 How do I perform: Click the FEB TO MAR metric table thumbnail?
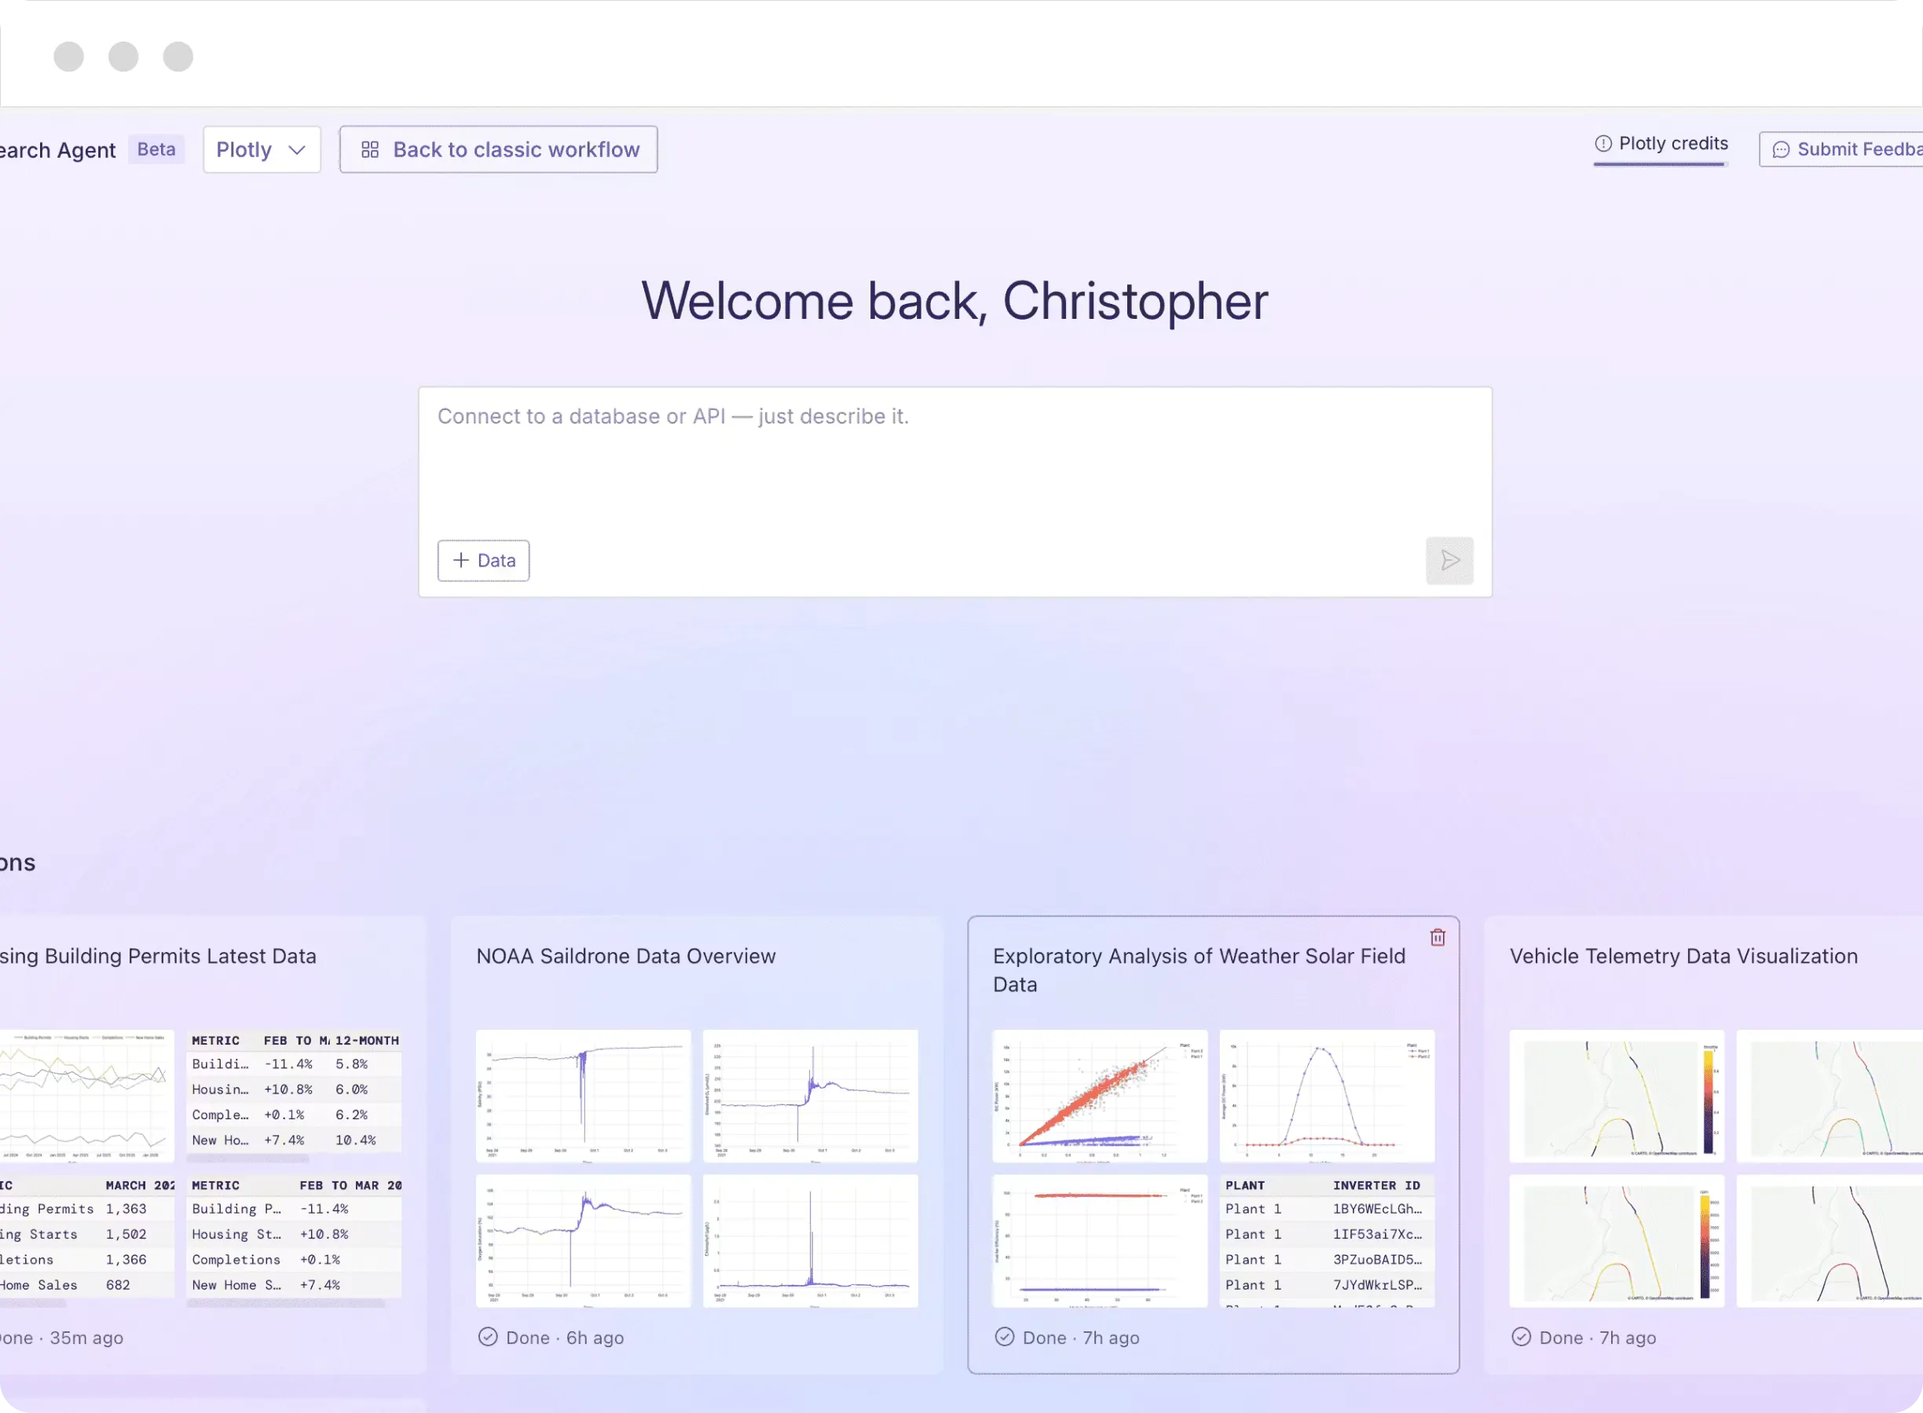tap(295, 1240)
